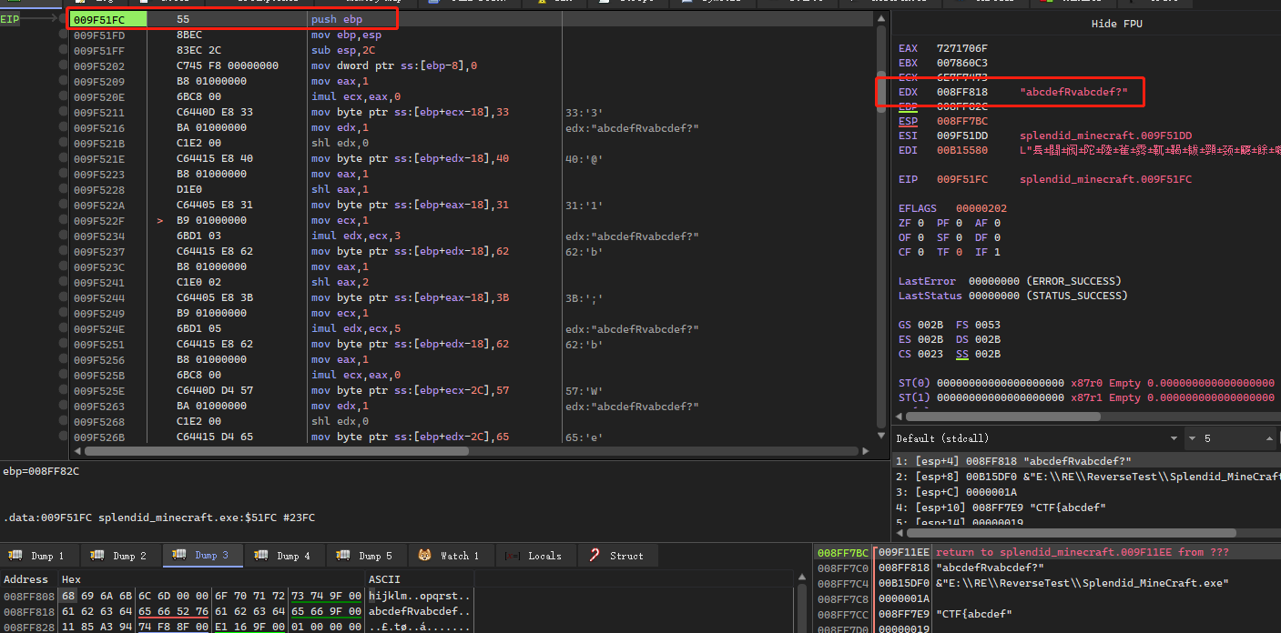Select the EDX register value 008FF818
This screenshot has width=1281, height=633.
962,92
